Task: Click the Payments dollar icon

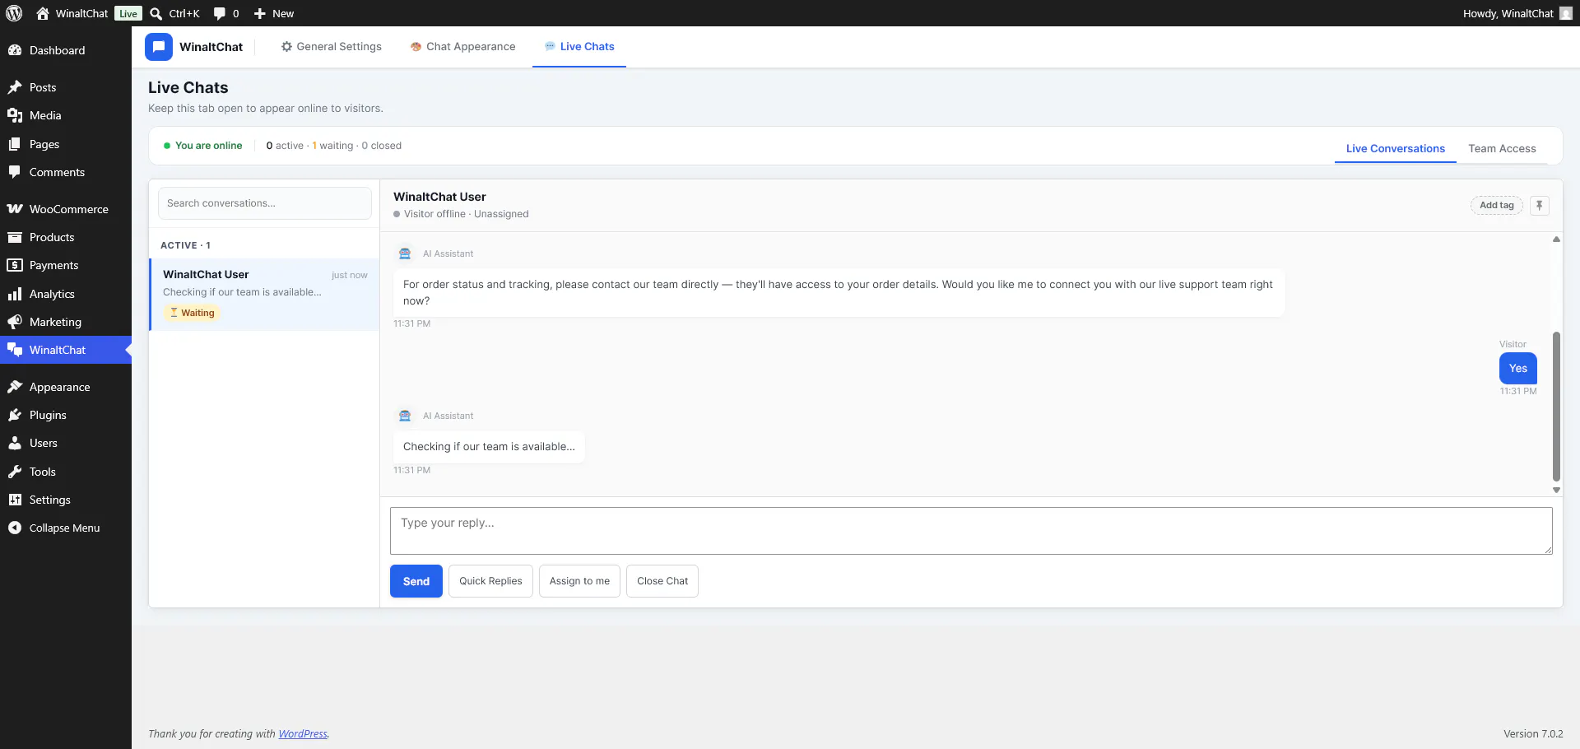Action: (15, 265)
